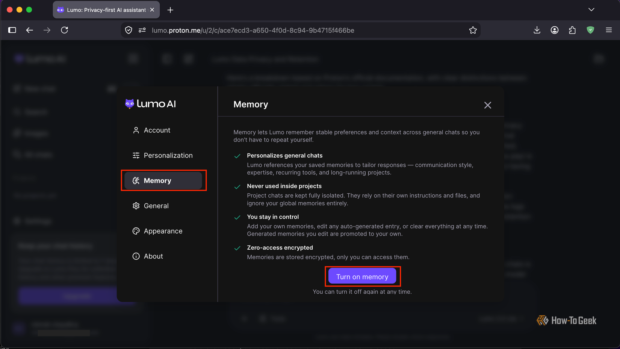Open the About settings section
Image resolution: width=620 pixels, height=349 pixels.
point(163,256)
